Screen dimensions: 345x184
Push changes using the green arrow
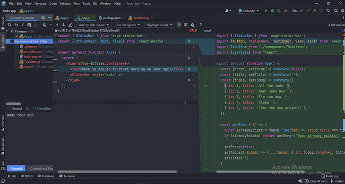point(315,11)
